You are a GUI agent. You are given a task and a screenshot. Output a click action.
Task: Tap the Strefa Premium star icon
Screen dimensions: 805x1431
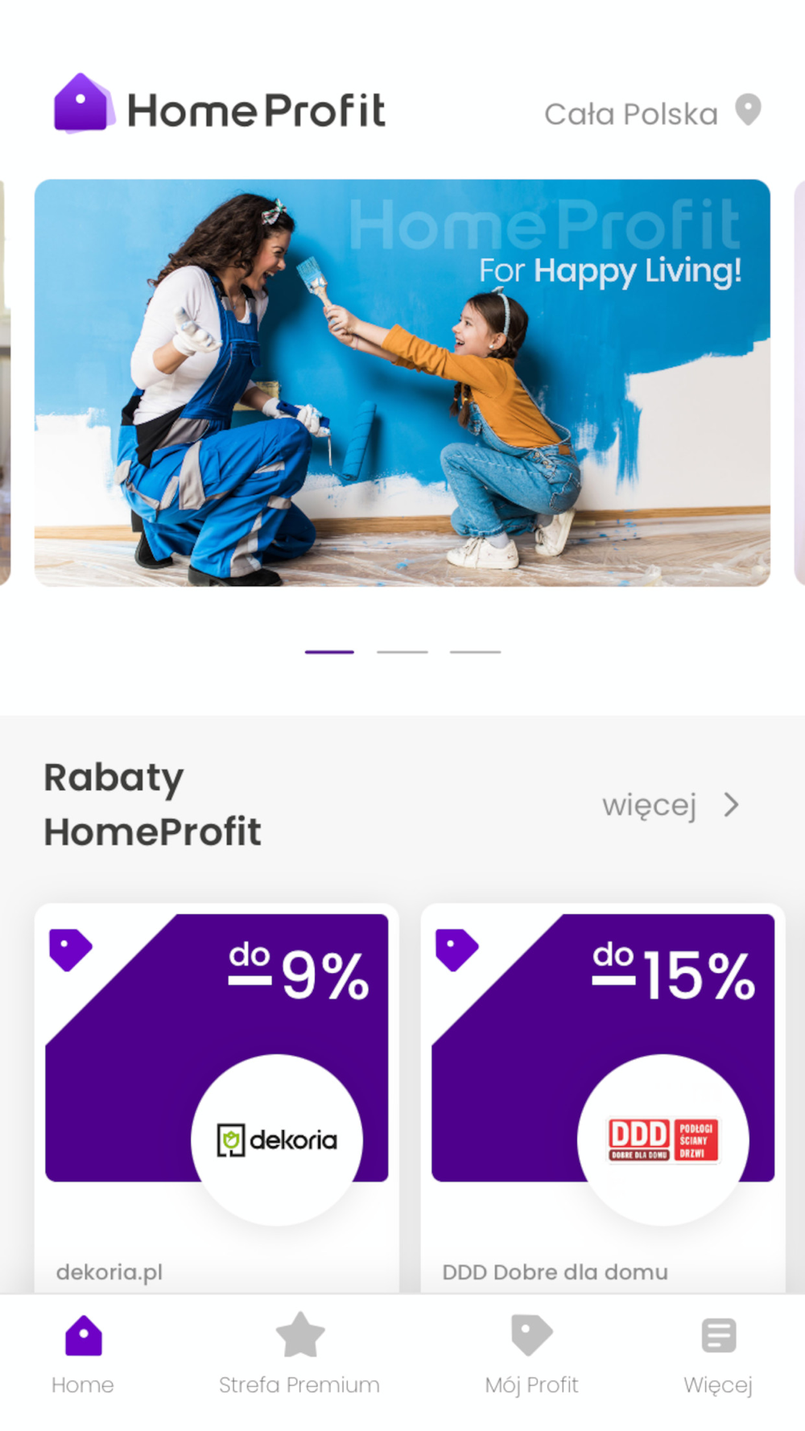299,1335
